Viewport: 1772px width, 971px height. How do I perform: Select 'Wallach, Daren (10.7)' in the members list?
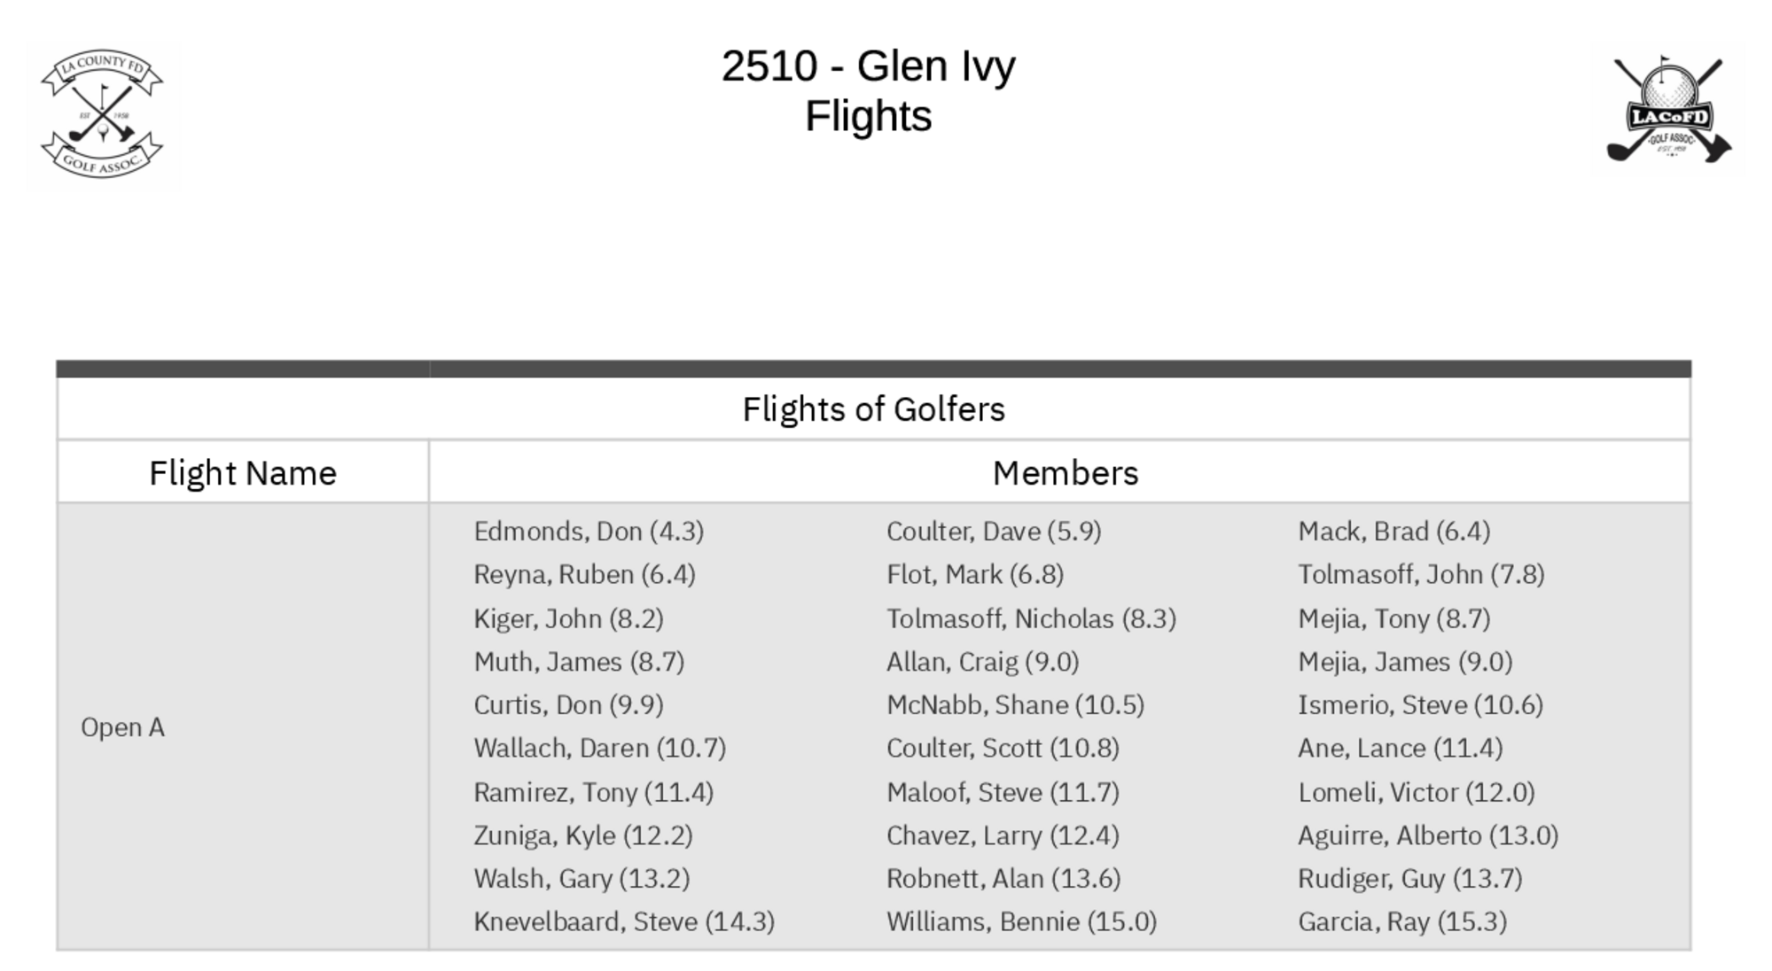click(599, 749)
